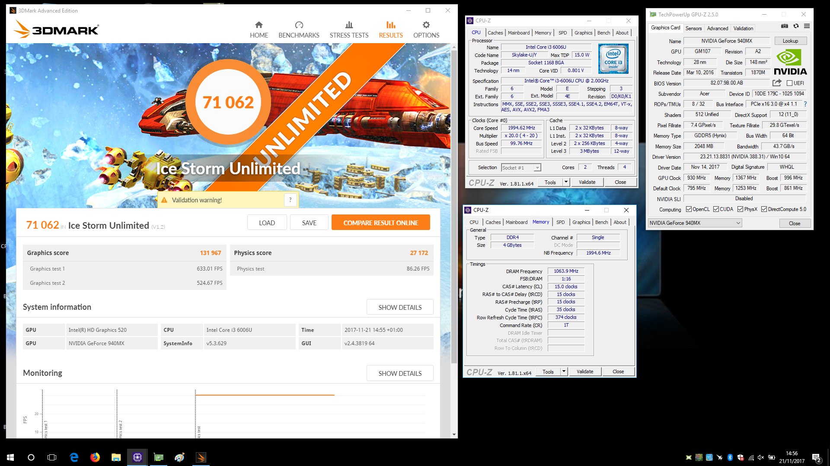Open the GPU-Z hamburger menu
The height and width of the screenshot is (466, 830).
[807, 26]
